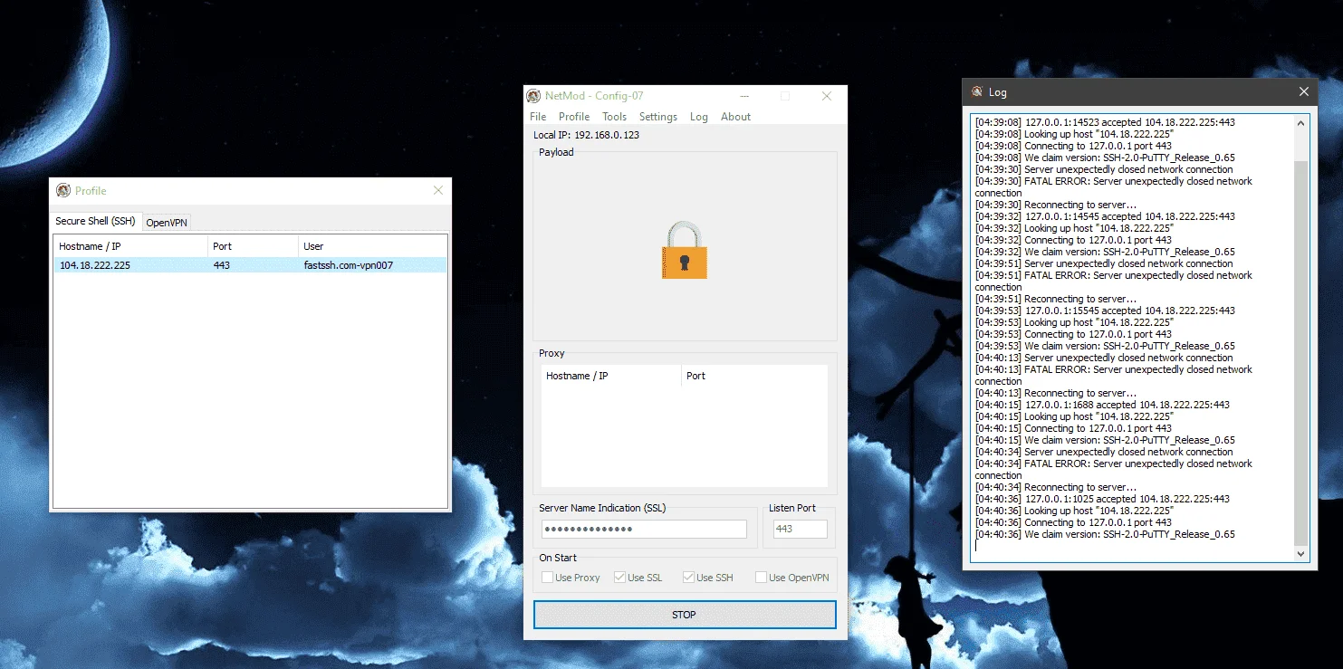This screenshot has height=669, width=1343.
Task: Toggle the Use Proxy checkbox
Action: 547,578
